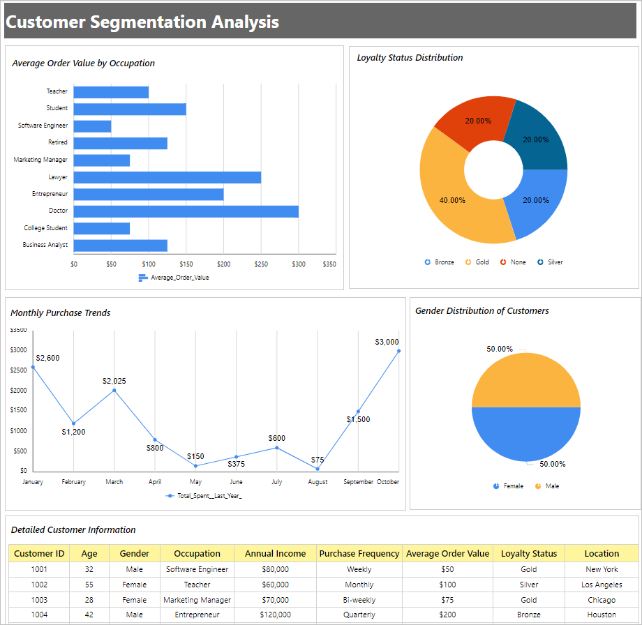Select customer ID 1002 cell
The image size is (642, 625).
(x=39, y=585)
